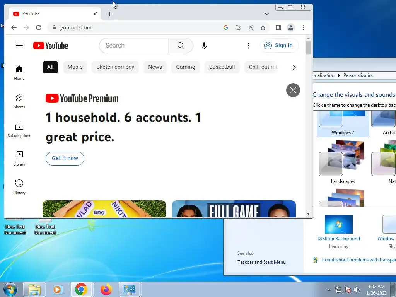Open volume speaker icon in tray
Viewport: 396px width, 297px height.
357,290
